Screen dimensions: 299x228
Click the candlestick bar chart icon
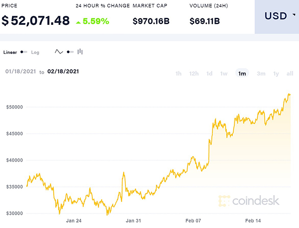[80, 52]
